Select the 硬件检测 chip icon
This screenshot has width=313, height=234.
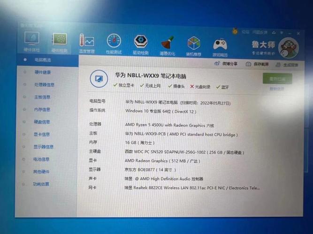click(60, 39)
